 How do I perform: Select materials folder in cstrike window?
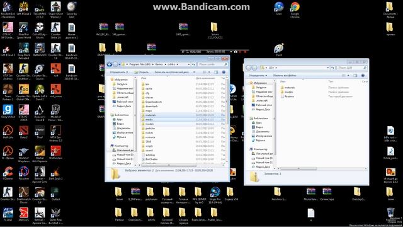coord(183,115)
